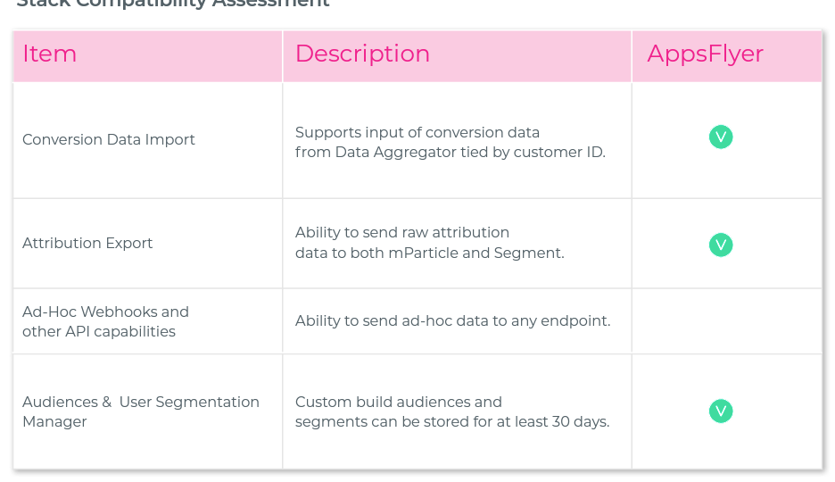Click the green check icon for Attribution Export
835x482 pixels.
[721, 245]
